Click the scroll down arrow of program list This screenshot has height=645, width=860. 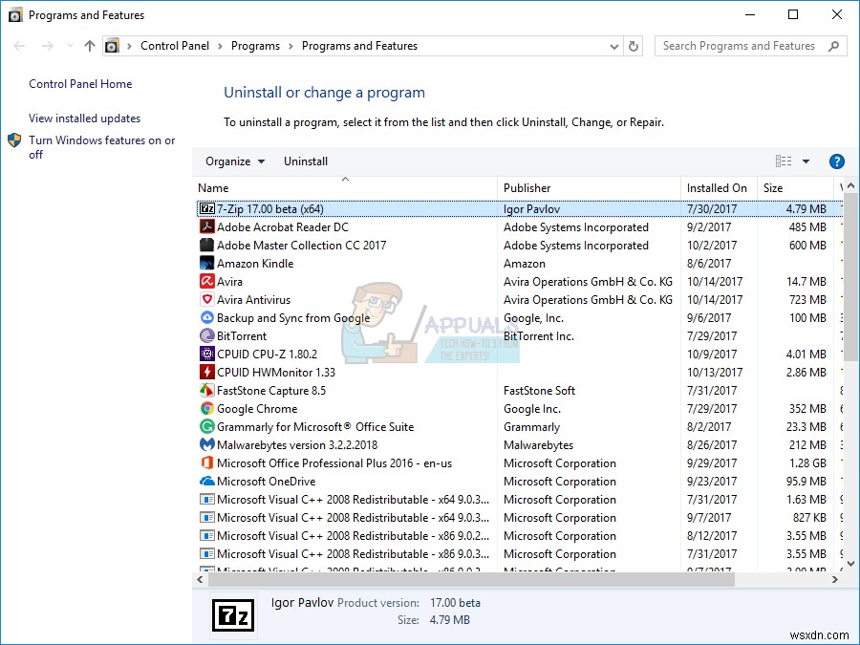pos(850,563)
